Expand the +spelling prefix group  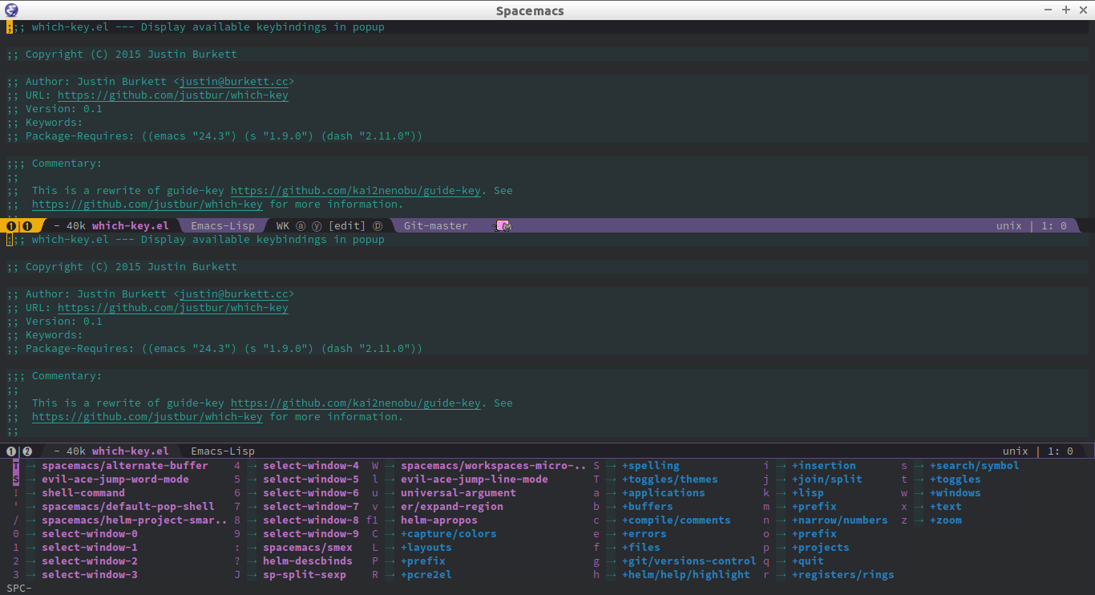pos(650,466)
